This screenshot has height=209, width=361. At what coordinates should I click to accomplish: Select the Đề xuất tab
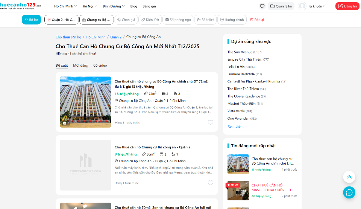pyautogui.click(x=62, y=66)
